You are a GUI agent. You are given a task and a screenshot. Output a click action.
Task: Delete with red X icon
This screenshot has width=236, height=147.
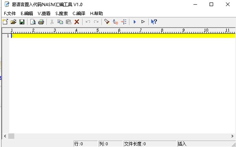click(77, 22)
